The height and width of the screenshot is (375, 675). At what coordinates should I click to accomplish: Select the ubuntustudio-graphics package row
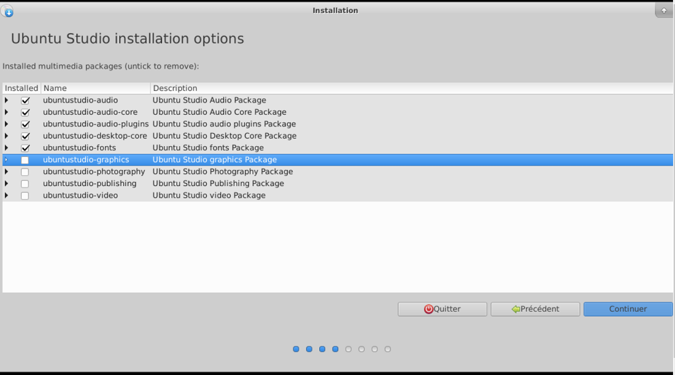(86, 160)
